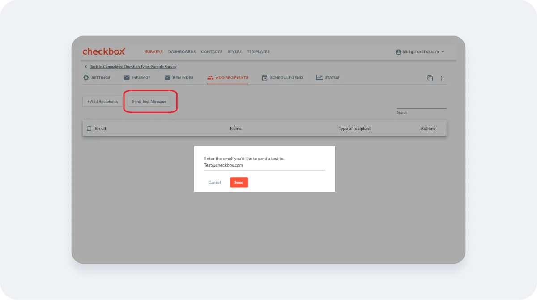Expand the hilal@checkbox.com account dropdown arrow
The height and width of the screenshot is (300, 537).
click(x=443, y=52)
